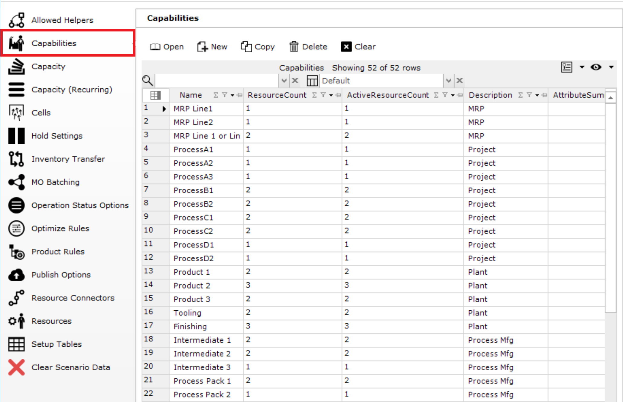Click the Copy toolbar button
Image resolution: width=623 pixels, height=402 pixels.
click(x=258, y=47)
